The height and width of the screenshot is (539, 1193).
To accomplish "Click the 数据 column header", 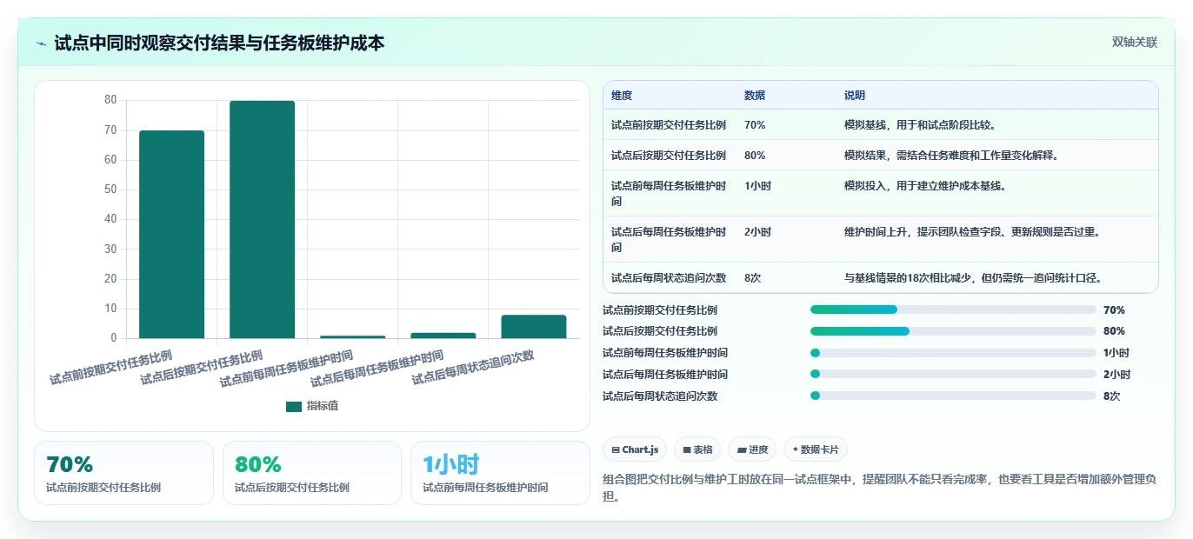I will pos(755,96).
